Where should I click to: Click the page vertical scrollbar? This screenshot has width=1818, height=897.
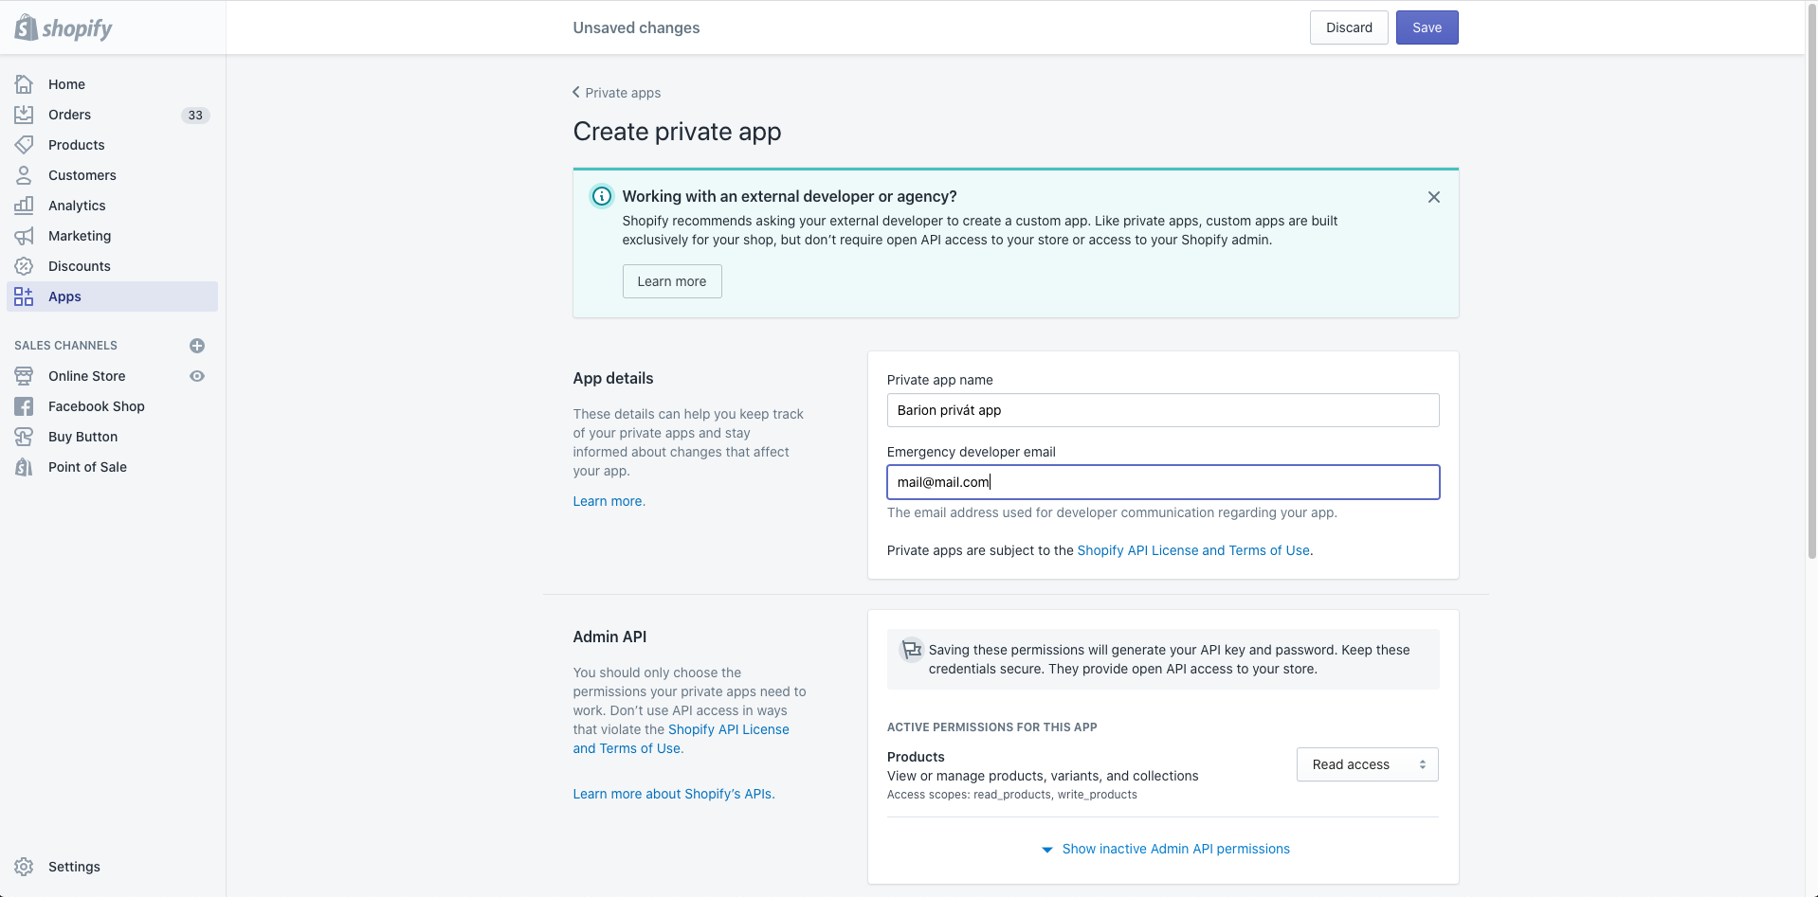(x=1811, y=280)
